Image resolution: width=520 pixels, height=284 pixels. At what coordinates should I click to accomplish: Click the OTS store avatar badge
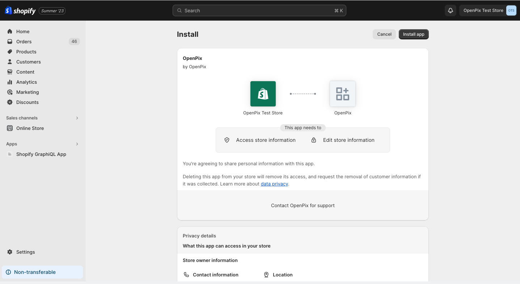click(511, 10)
